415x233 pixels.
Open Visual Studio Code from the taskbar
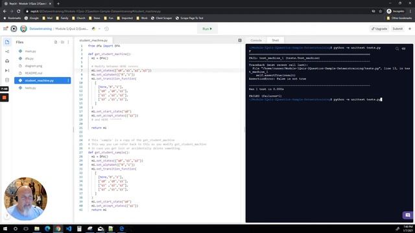[x=69, y=228]
